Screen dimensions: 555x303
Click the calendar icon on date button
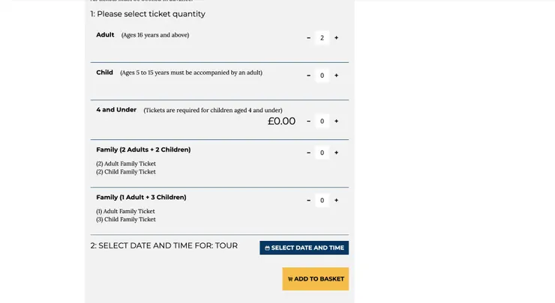[x=267, y=248]
